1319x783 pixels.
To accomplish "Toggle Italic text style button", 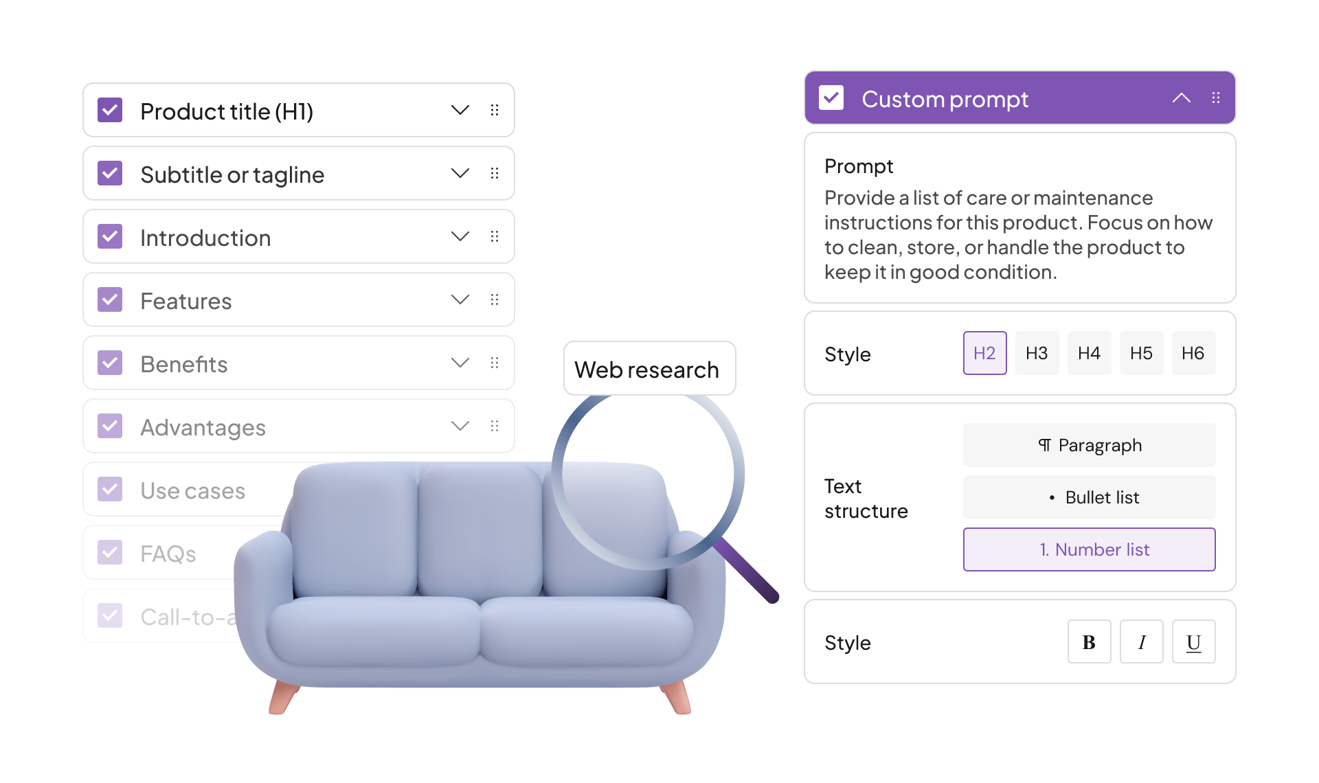I will coord(1141,642).
